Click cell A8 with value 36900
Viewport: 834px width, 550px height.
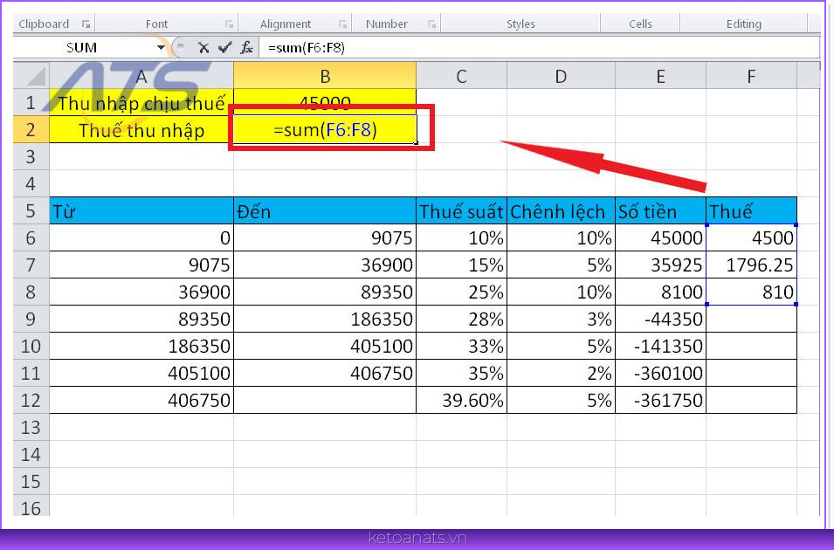[141, 292]
